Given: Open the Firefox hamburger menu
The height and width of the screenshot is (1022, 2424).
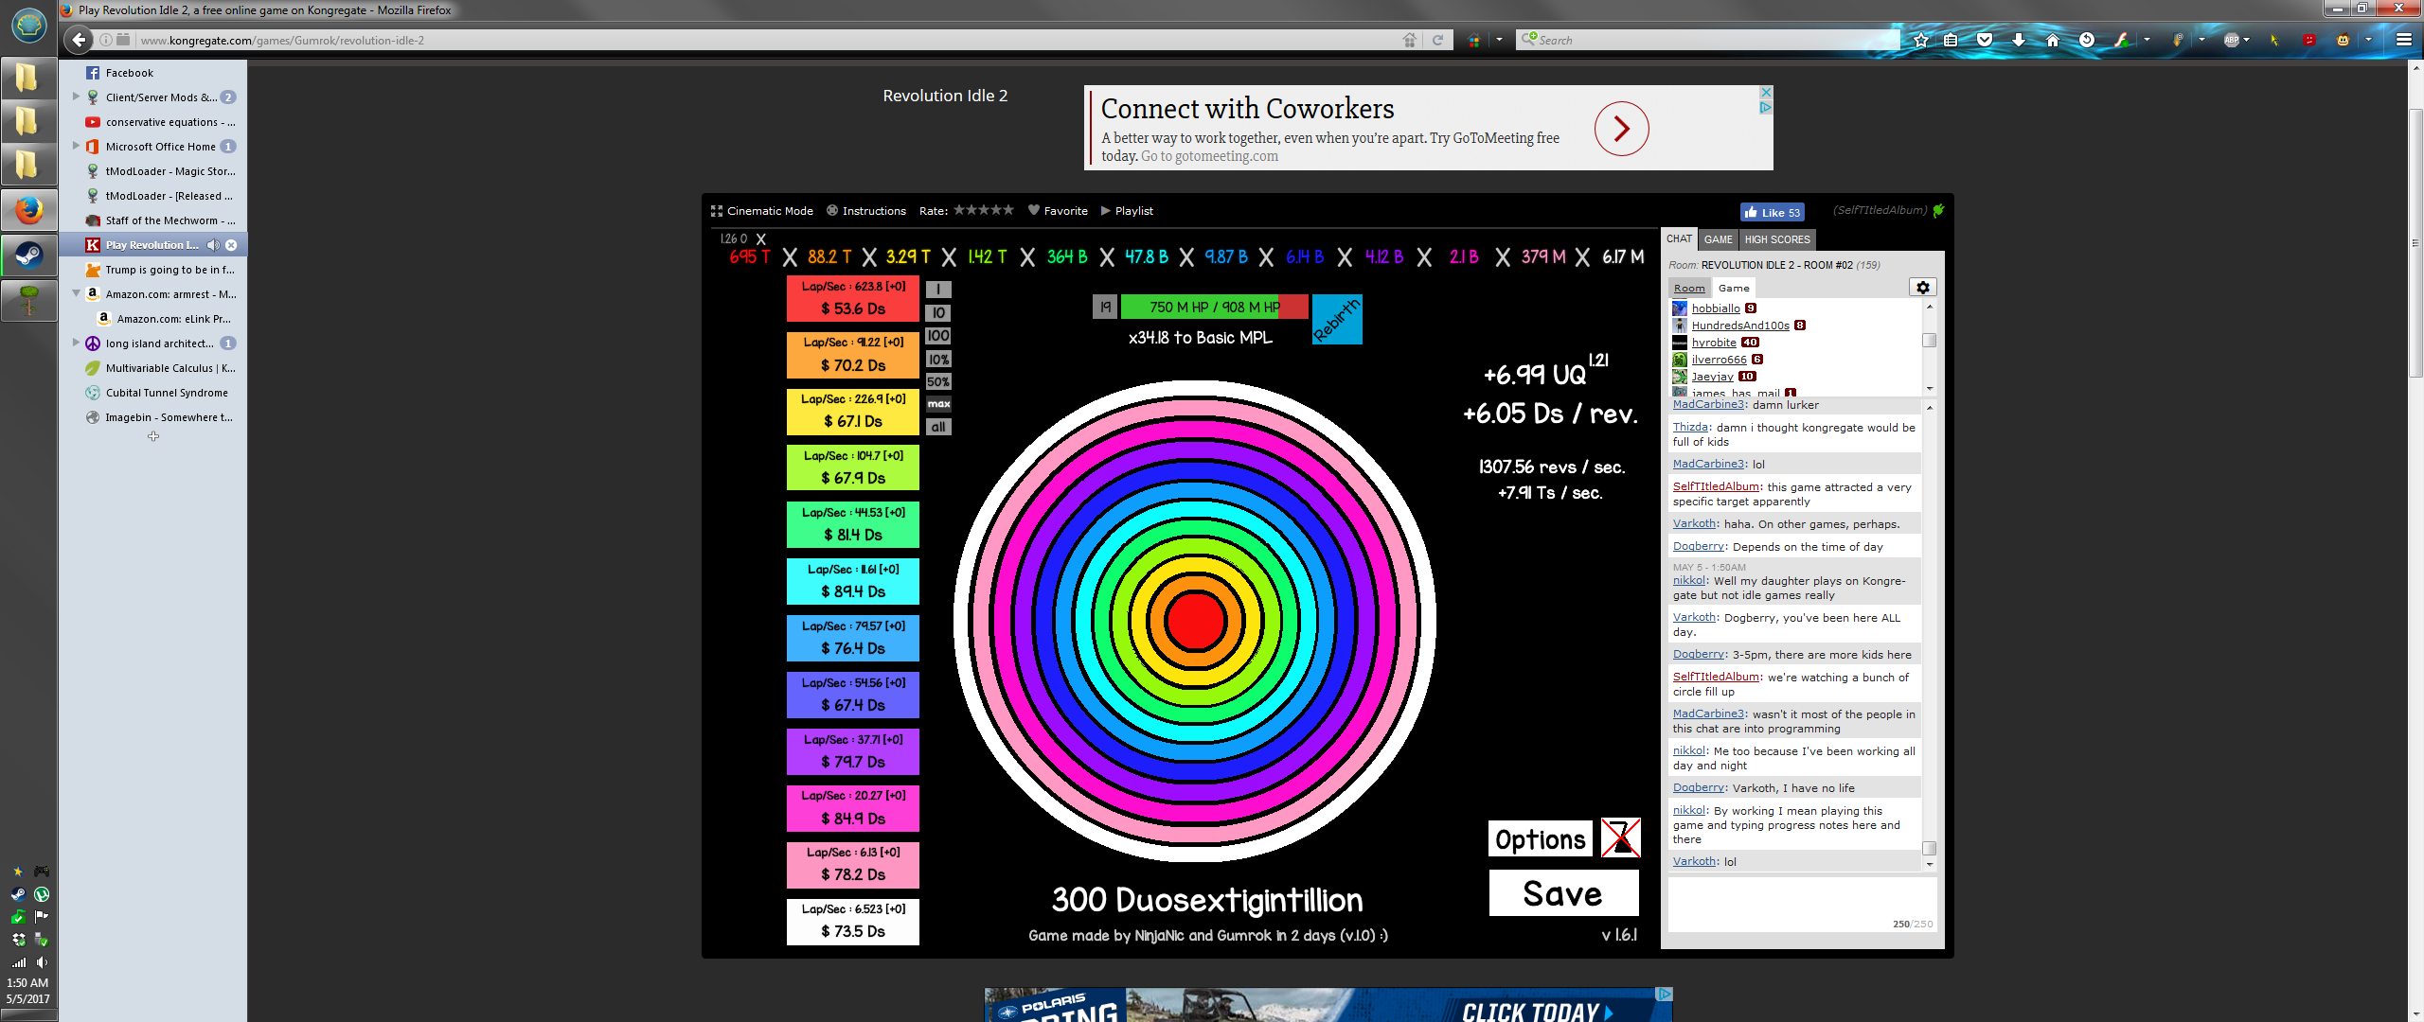Looking at the screenshot, I should (2403, 40).
